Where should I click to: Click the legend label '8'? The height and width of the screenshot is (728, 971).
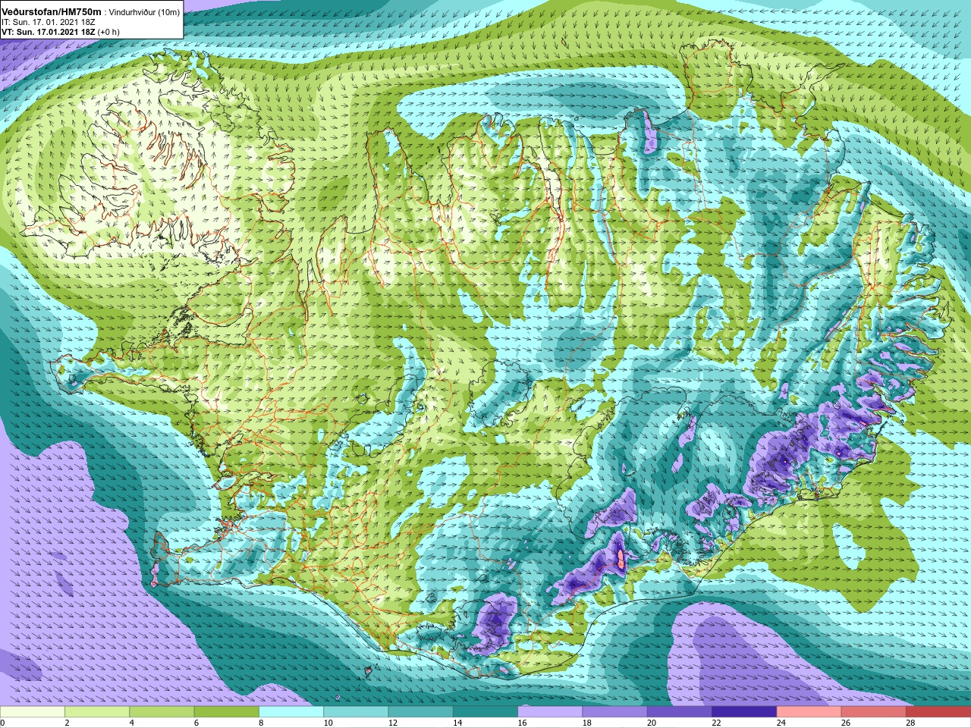tap(261, 723)
